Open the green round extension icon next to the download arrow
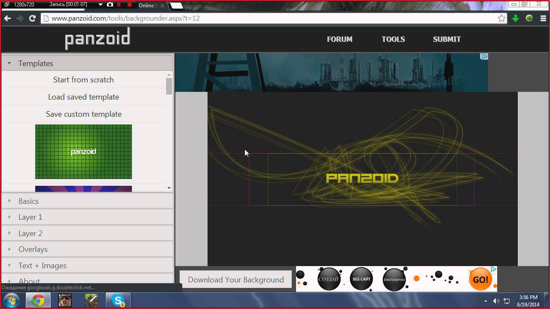This screenshot has width=550, height=309. (529, 18)
